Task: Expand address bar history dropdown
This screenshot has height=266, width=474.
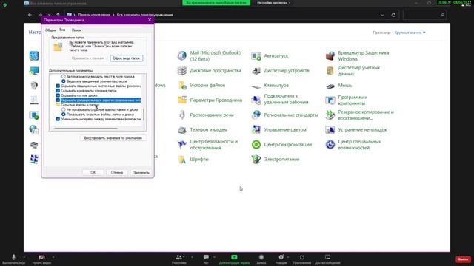Action: click(382, 15)
